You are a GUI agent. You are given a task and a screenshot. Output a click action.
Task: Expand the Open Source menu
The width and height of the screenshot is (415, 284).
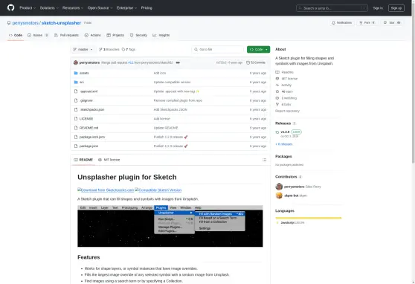tap(100, 8)
